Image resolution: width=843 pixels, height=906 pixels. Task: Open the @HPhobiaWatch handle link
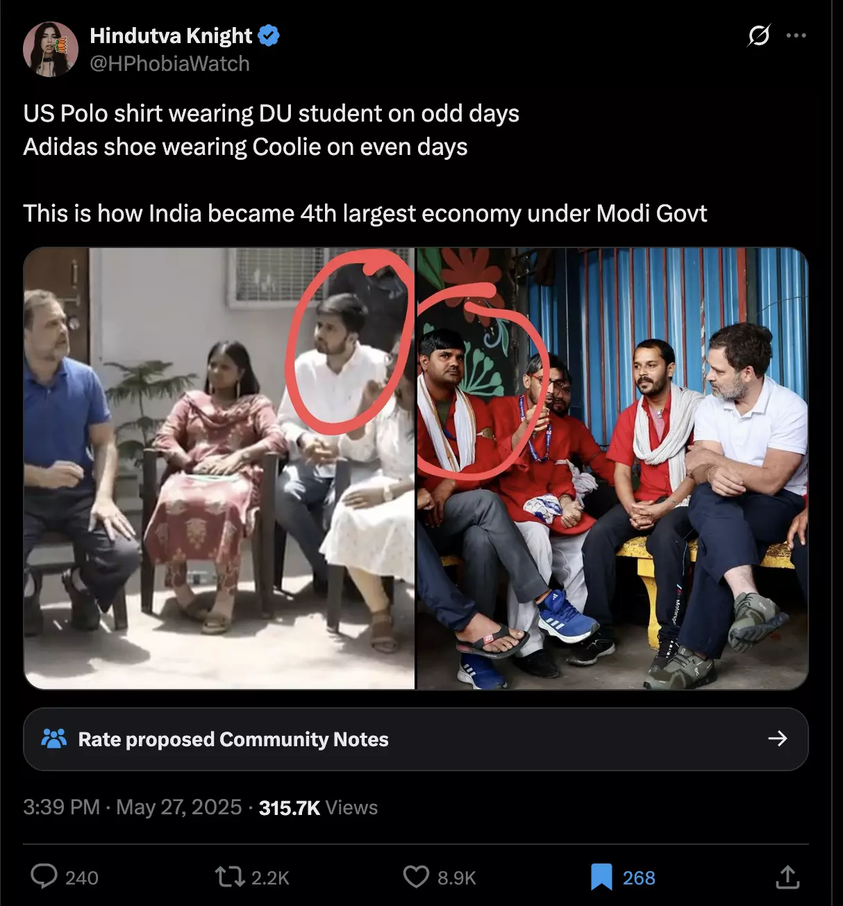(169, 64)
